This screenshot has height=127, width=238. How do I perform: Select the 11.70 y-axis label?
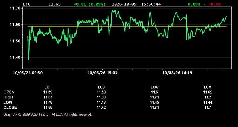[x=15, y=8]
